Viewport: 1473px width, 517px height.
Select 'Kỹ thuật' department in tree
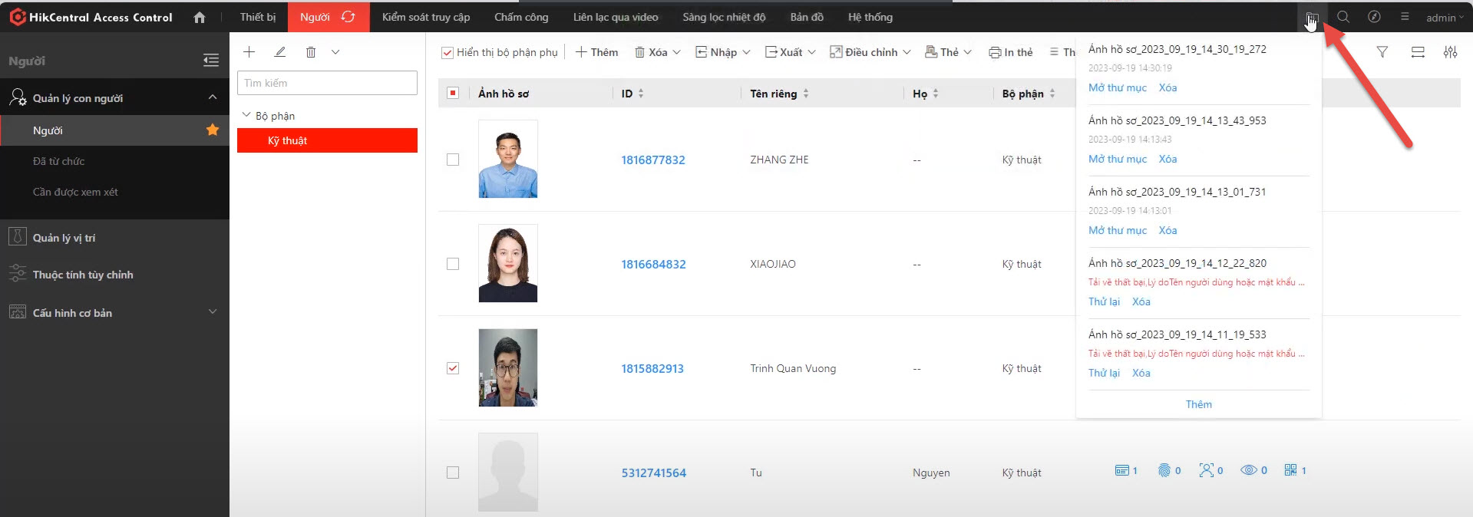[x=288, y=140]
